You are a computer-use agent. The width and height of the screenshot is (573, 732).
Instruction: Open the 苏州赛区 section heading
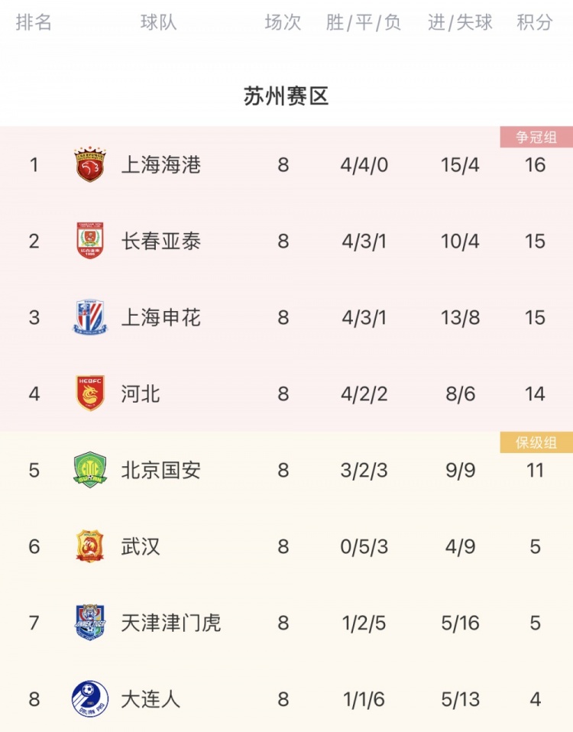pyautogui.click(x=286, y=96)
